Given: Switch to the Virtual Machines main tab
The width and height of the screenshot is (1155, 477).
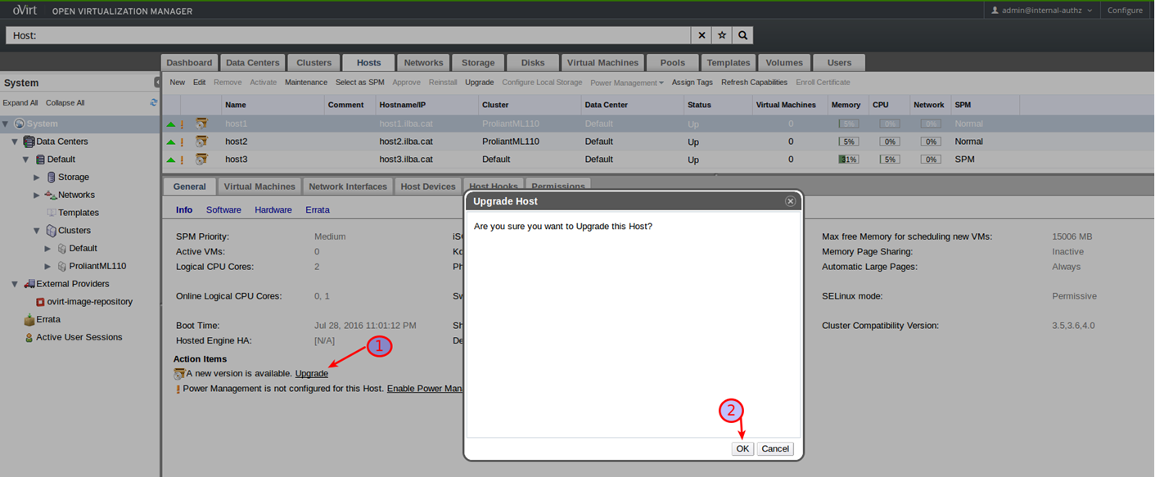Looking at the screenshot, I should coord(602,62).
